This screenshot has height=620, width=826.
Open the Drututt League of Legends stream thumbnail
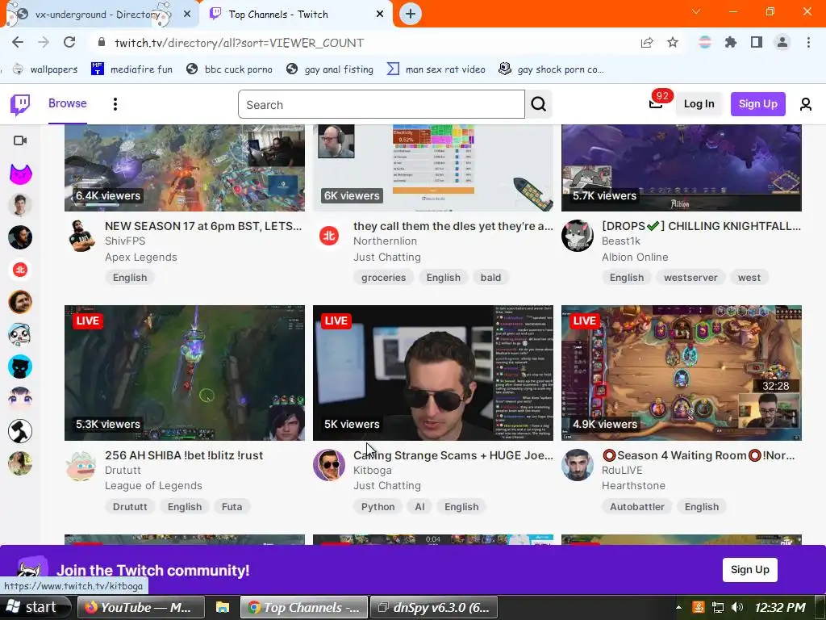[x=185, y=373]
